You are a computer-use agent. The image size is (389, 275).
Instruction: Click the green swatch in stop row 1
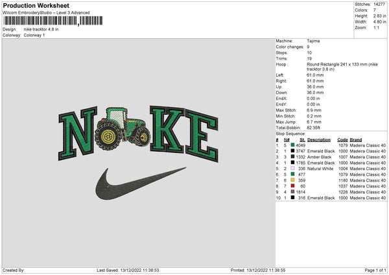(293, 145)
